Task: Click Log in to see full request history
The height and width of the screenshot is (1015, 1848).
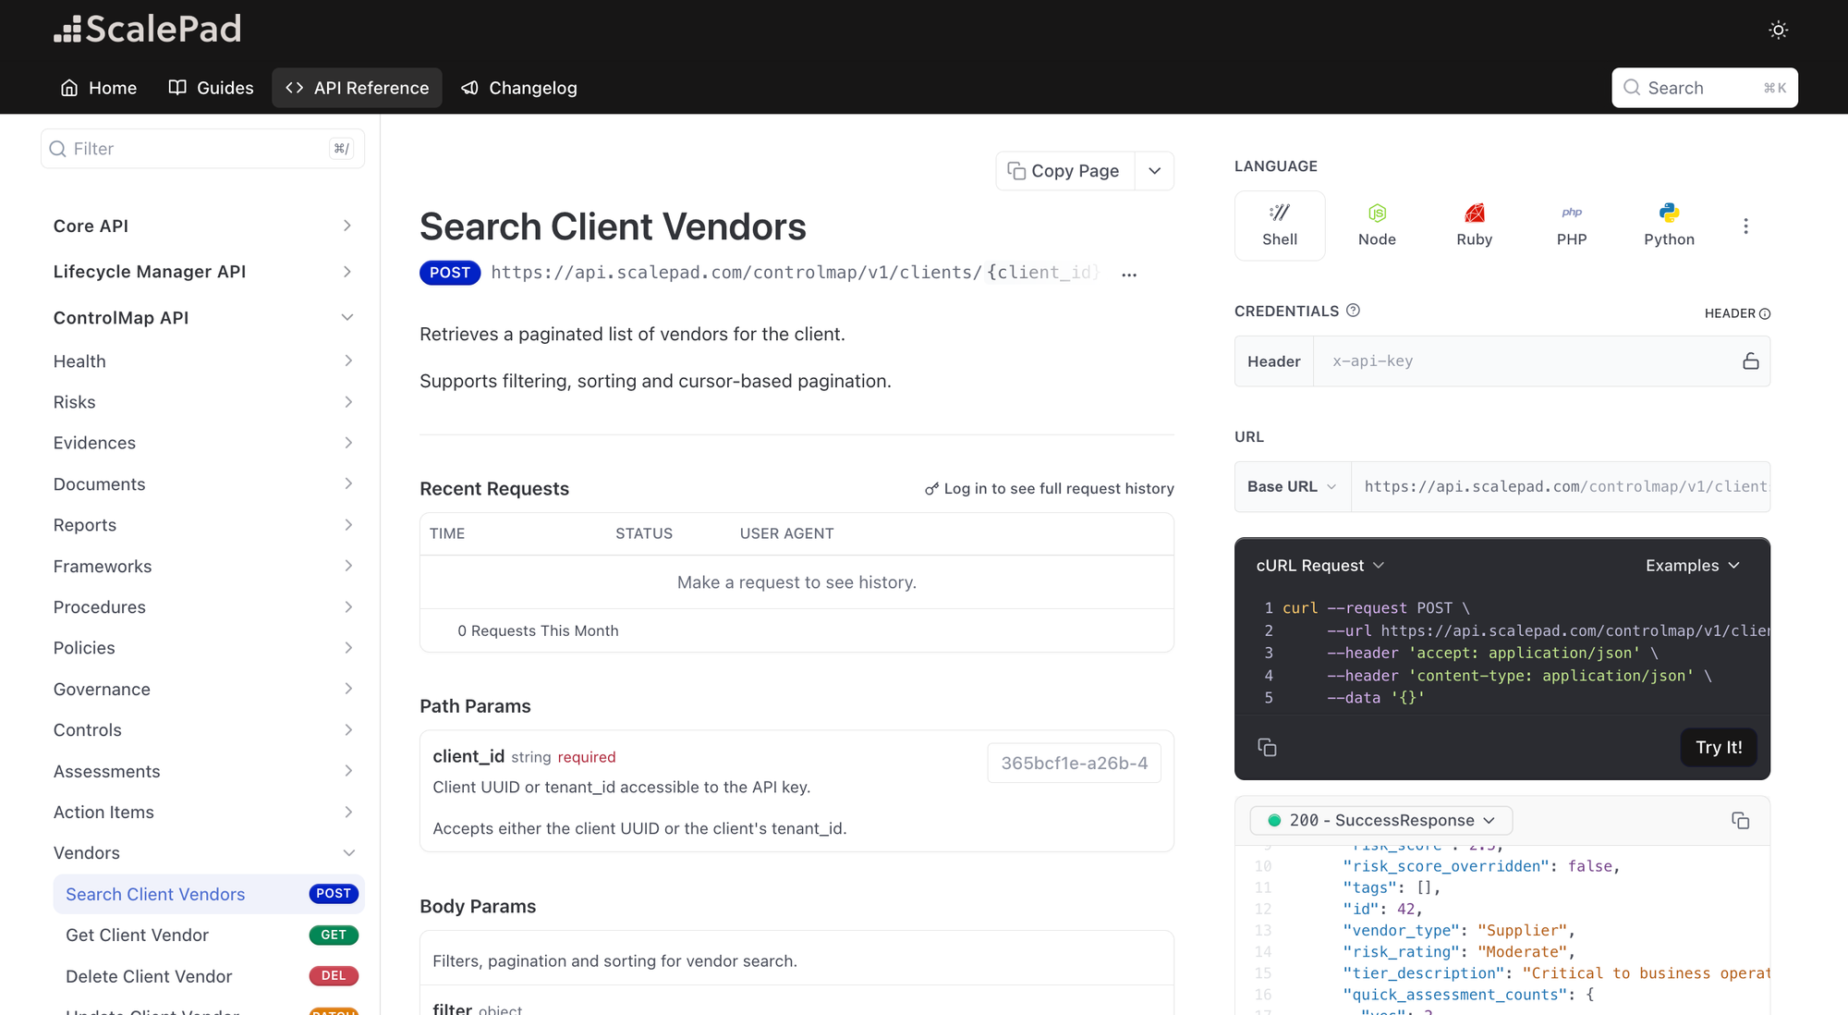Action: tap(1050, 489)
